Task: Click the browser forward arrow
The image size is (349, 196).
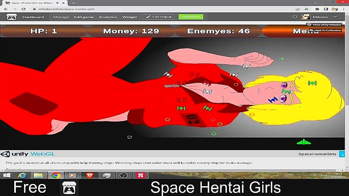Action: click(x=15, y=9)
